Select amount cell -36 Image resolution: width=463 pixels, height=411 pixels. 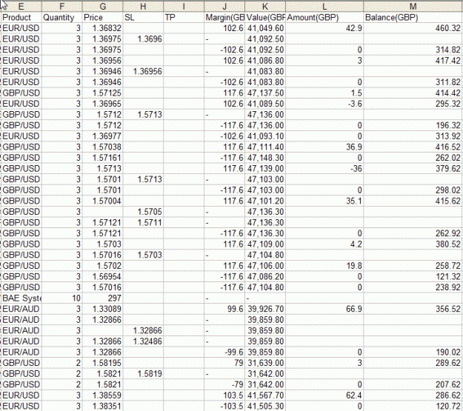pyautogui.click(x=324, y=169)
